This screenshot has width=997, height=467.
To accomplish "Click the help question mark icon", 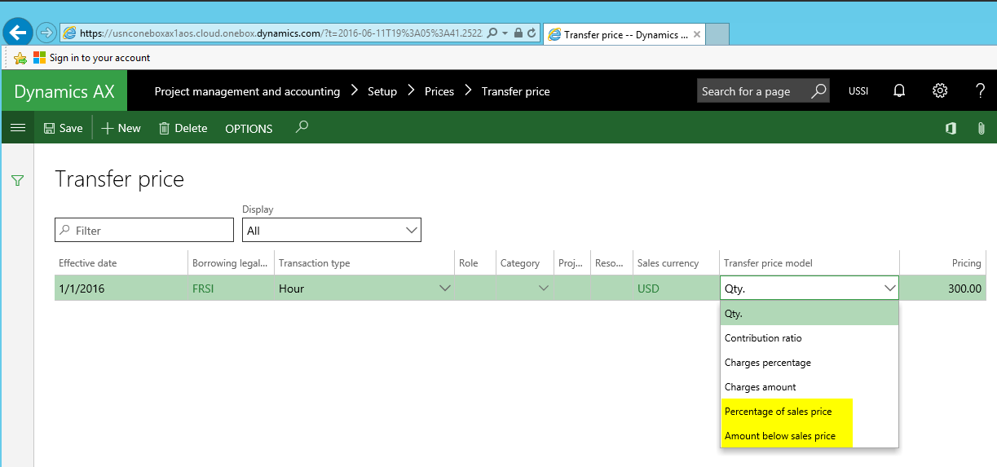I will tap(980, 91).
